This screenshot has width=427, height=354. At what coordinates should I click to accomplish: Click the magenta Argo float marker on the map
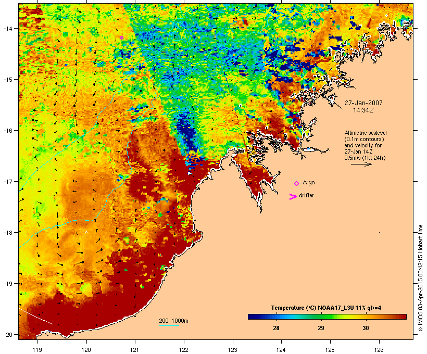122,38
